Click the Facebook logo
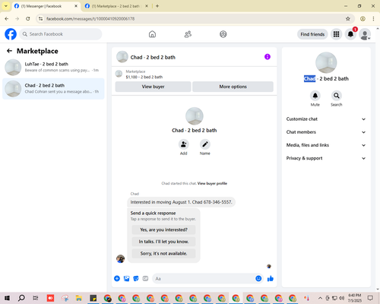The width and height of the screenshot is (380, 304). (x=11, y=34)
